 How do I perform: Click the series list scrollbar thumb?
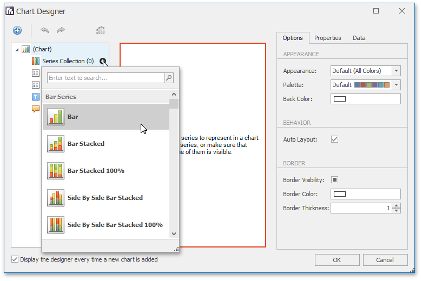point(174,104)
